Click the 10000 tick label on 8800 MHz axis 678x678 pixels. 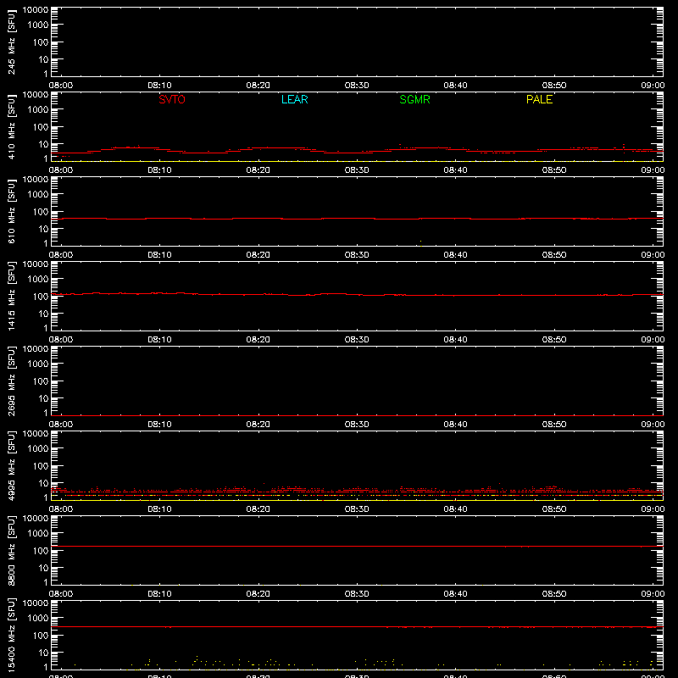pos(36,519)
